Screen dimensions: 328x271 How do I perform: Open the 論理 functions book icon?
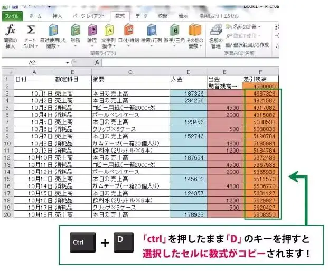92,31
